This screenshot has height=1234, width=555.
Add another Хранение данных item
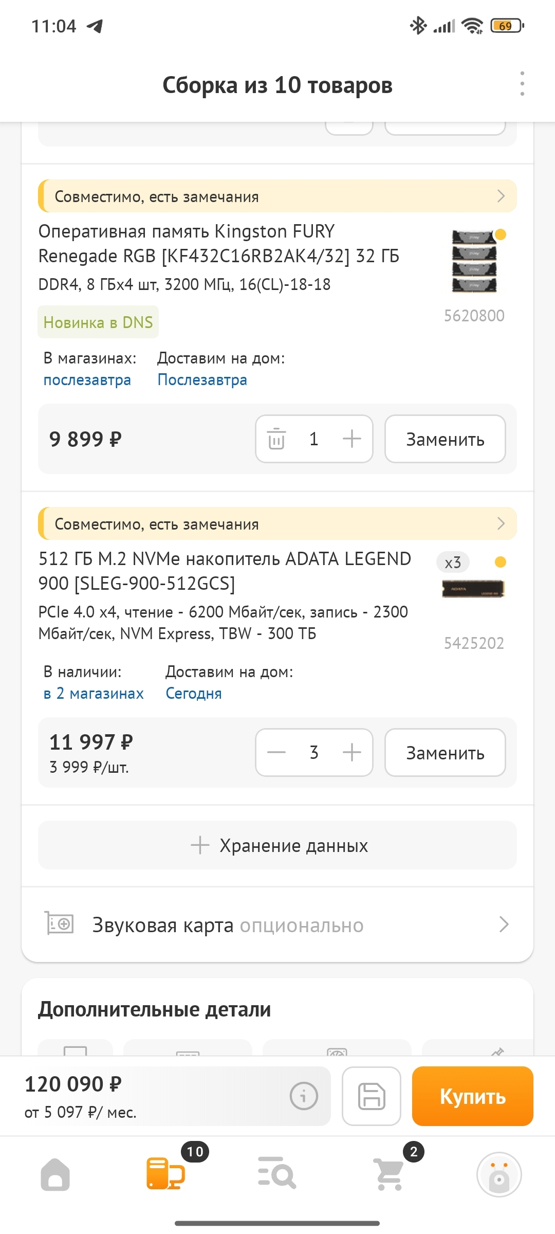coord(277,845)
